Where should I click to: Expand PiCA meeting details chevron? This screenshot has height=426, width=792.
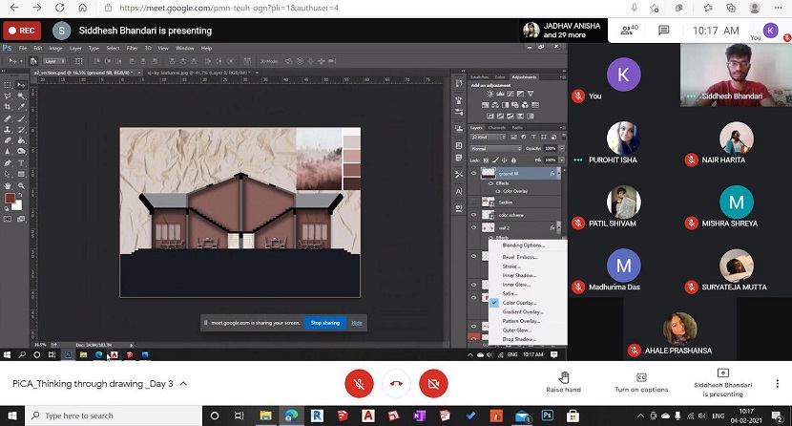point(183,383)
